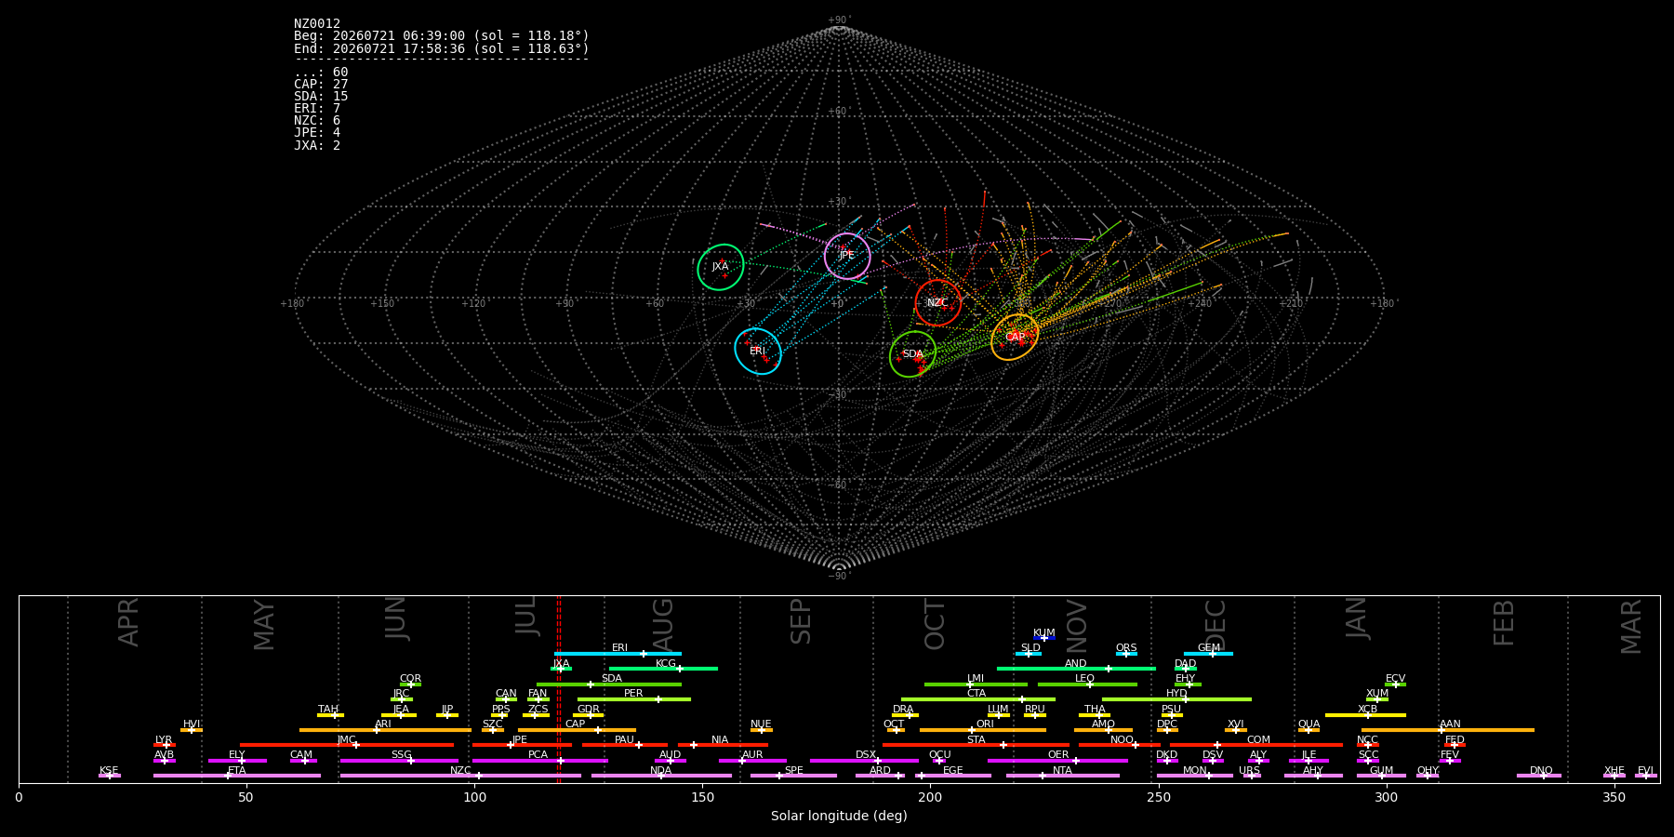This screenshot has width=1674, height=837.
Task: Click the NZC red radiant circle
Action: [x=937, y=302]
